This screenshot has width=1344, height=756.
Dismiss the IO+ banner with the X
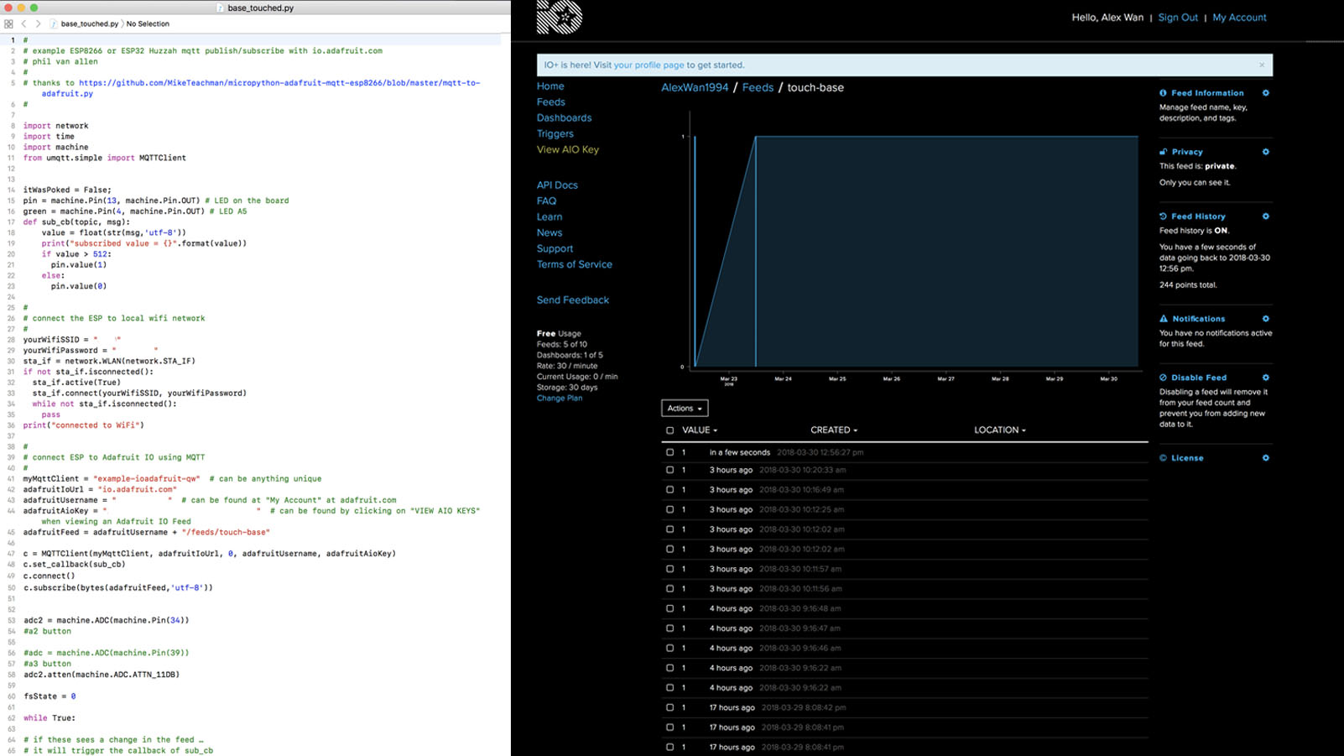point(1262,65)
